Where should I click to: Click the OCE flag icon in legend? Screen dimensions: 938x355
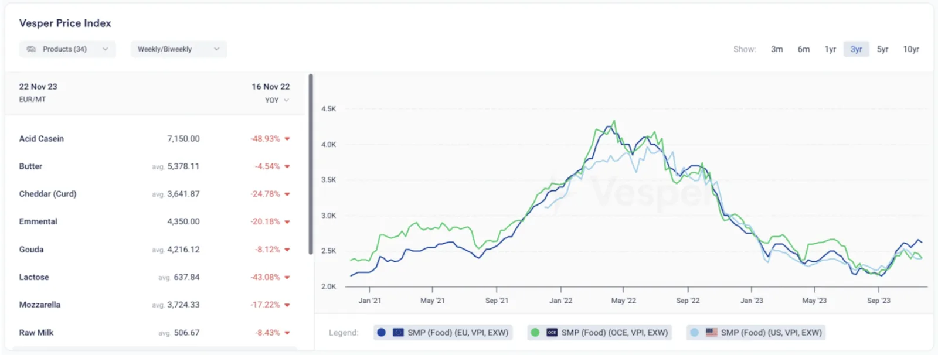pos(552,333)
